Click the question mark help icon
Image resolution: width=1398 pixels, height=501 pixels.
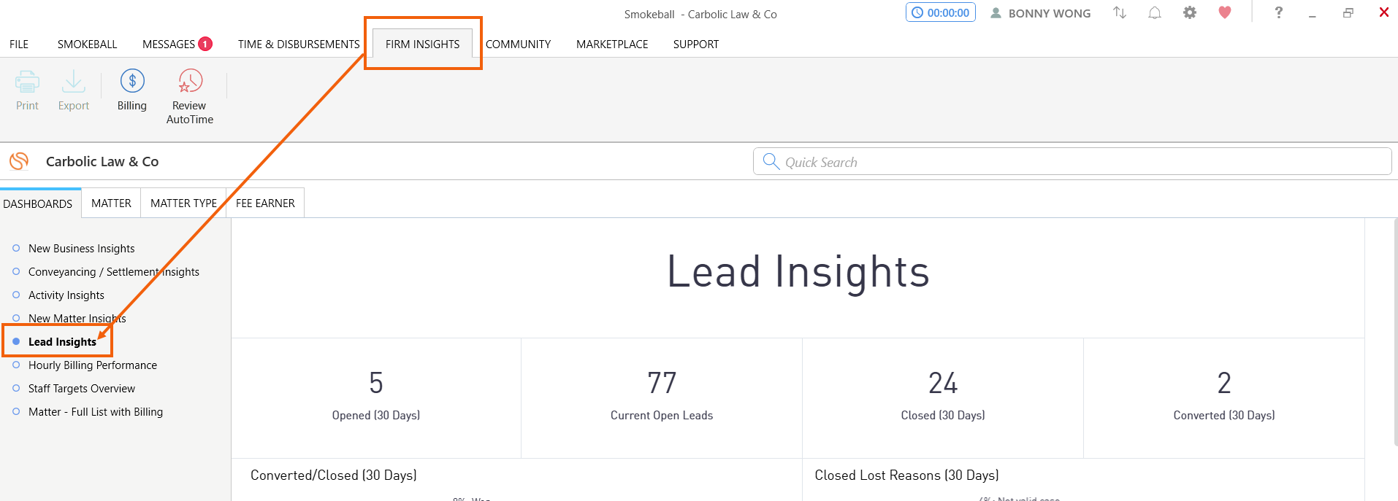click(1278, 12)
